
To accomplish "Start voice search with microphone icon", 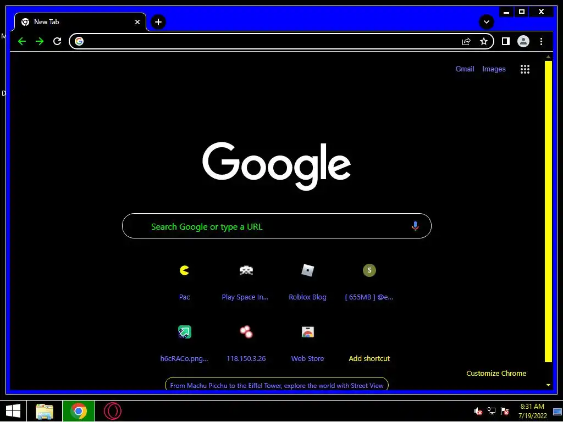I will point(415,226).
